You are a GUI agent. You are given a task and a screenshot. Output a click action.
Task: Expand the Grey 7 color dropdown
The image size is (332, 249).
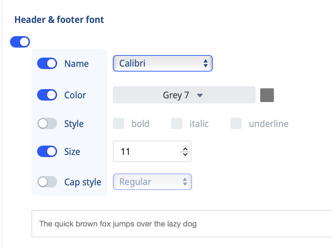point(184,95)
